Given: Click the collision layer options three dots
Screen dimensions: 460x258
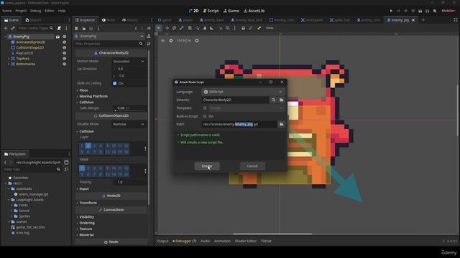Looking at the screenshot, I should click(145, 149).
